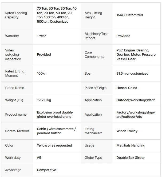The width and height of the screenshot is (162, 178).
Task: Click the "Double Box Girder" value
Action: (x=131, y=158)
